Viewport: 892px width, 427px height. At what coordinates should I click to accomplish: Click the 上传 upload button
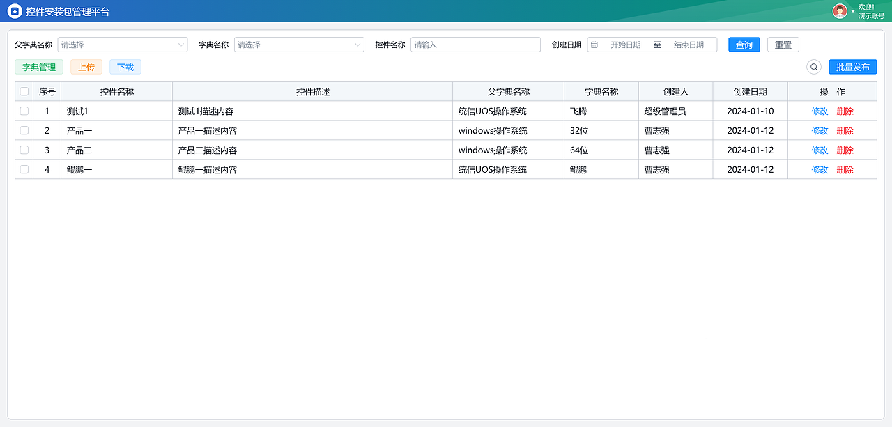coord(86,67)
